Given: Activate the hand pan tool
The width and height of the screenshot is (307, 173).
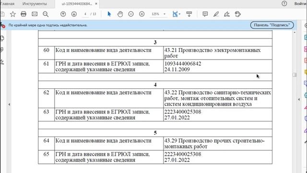Looking at the screenshot, I should pos(120,14).
